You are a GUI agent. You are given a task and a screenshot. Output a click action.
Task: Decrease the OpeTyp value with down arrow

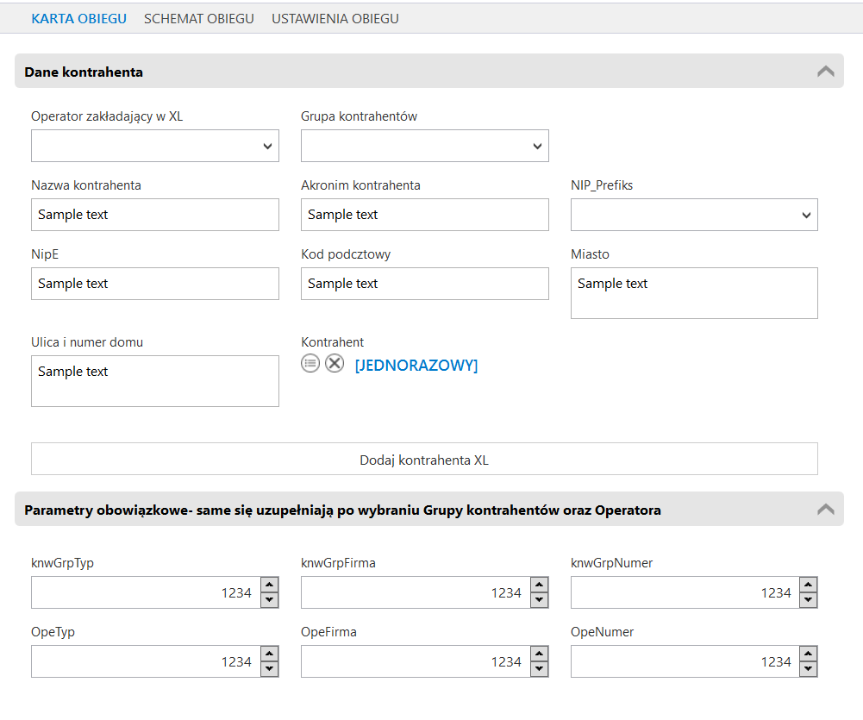coord(269,668)
